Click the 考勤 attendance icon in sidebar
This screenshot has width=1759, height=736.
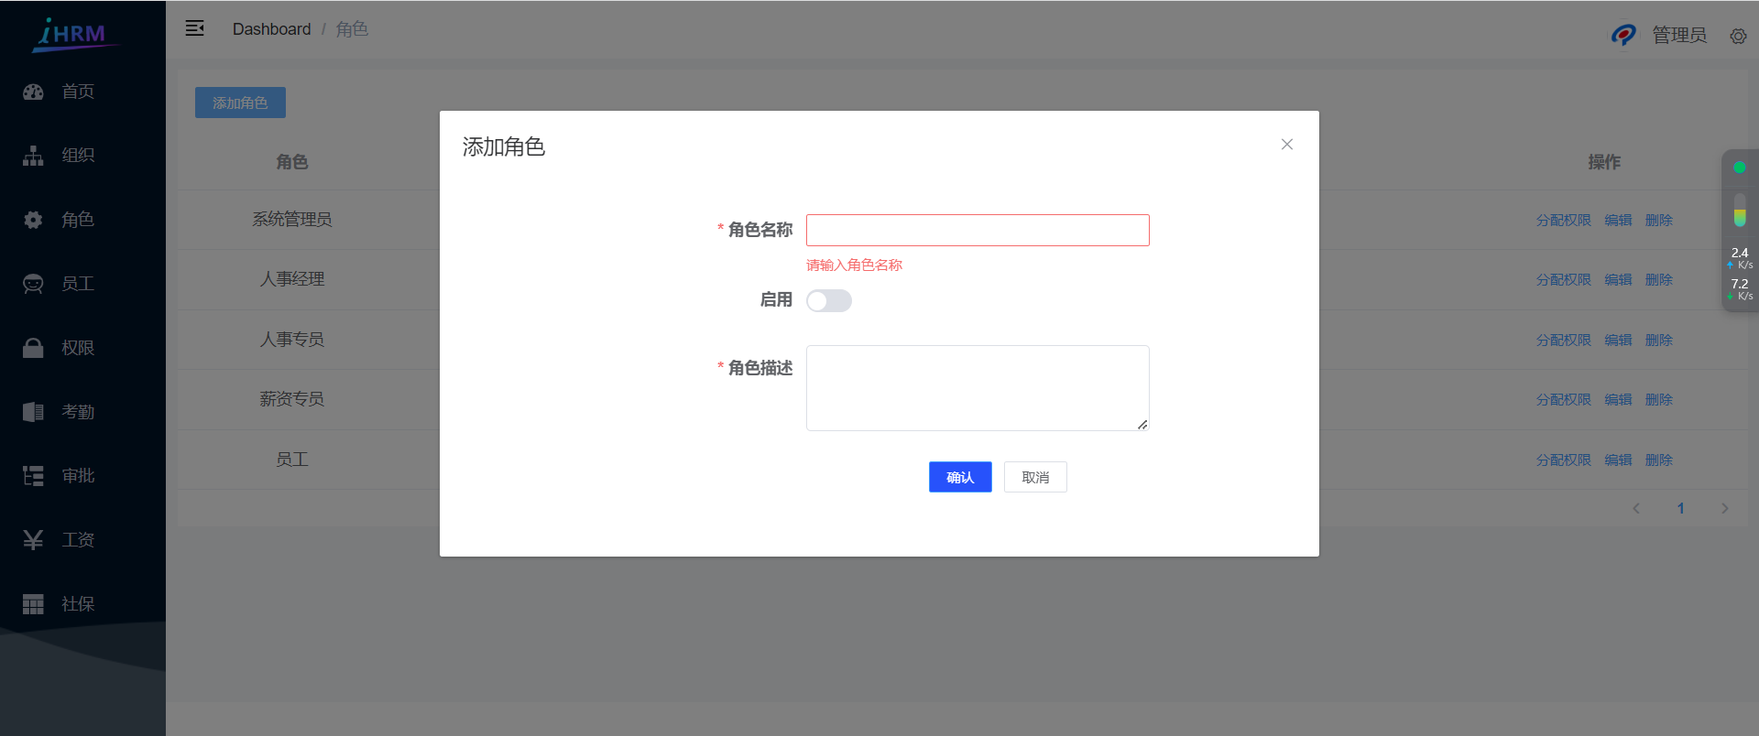(33, 412)
